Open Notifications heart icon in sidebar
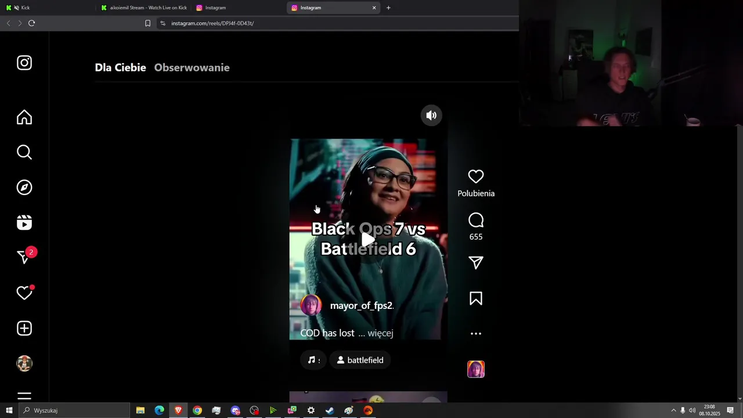The image size is (743, 418). pyautogui.click(x=24, y=293)
